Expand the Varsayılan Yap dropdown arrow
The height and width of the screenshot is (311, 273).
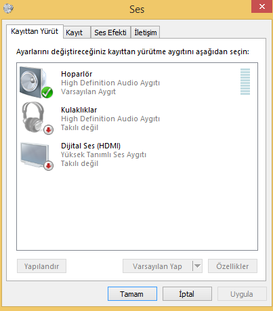click(197, 266)
